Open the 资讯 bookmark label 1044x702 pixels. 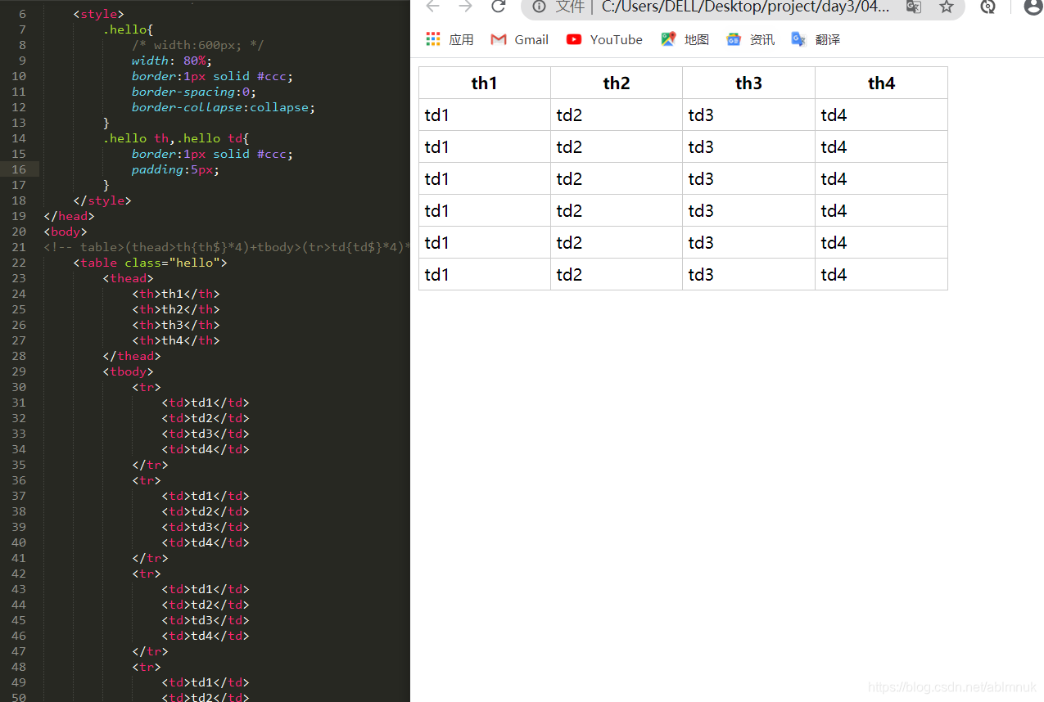click(762, 39)
